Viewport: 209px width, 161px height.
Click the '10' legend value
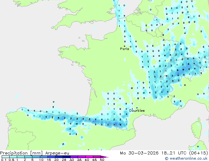click(x=41, y=160)
